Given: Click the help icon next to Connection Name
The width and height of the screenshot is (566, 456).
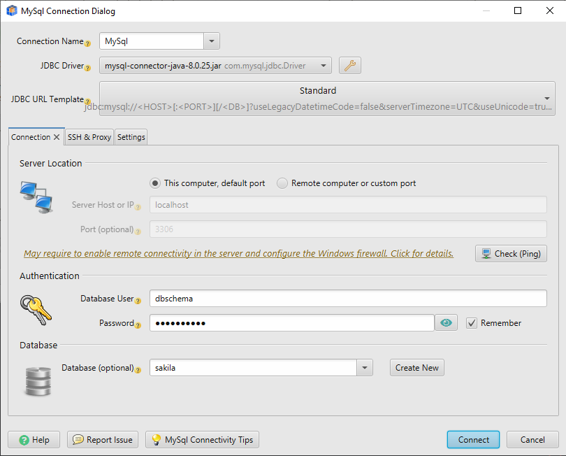Looking at the screenshot, I should click(87, 44).
